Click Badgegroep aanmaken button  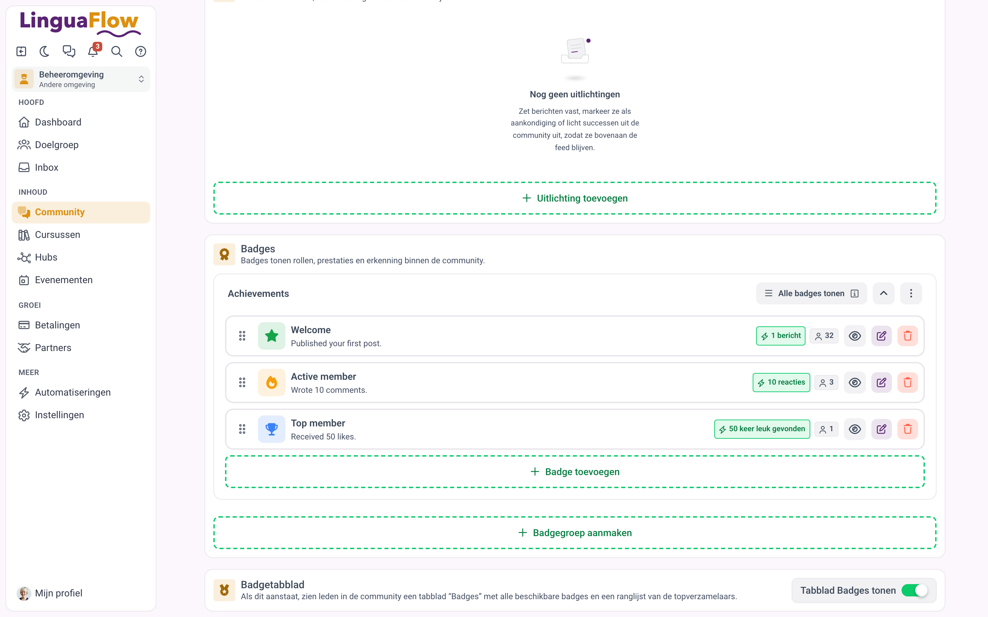point(575,533)
